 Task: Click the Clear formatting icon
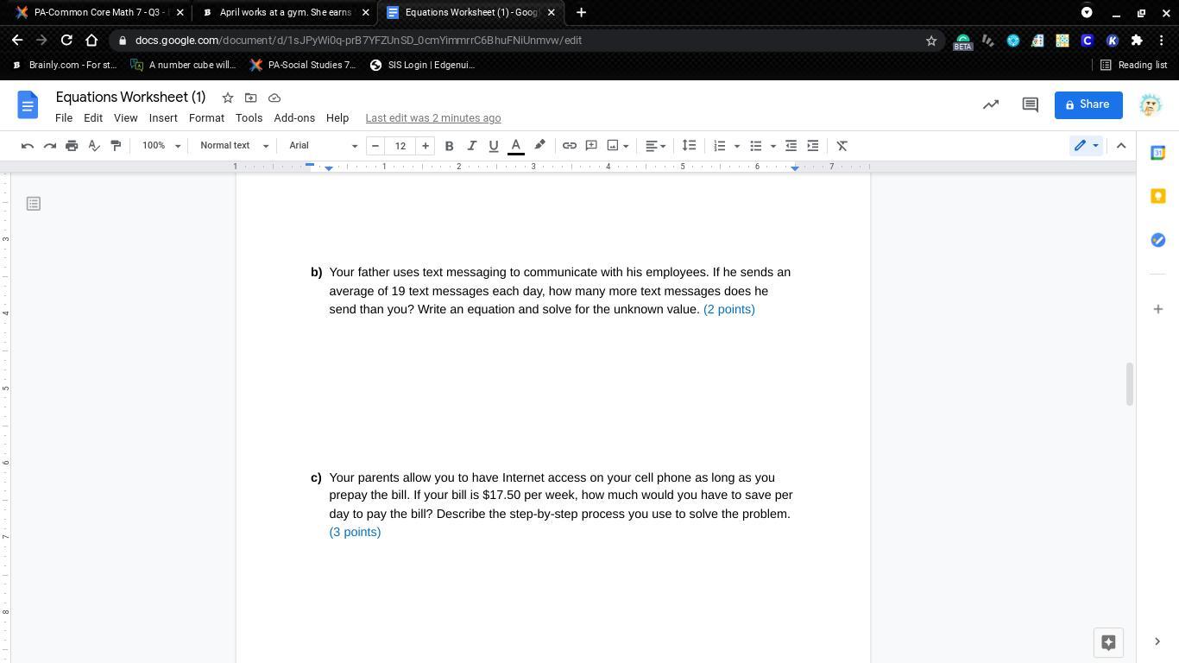coord(842,146)
